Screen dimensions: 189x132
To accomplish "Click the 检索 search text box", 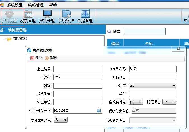I will (145, 32).
